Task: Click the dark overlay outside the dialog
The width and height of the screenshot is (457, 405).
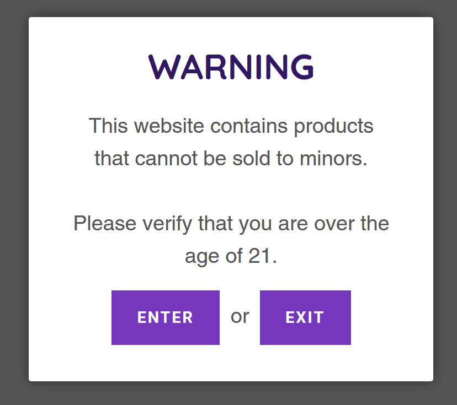Action: (14, 220)
